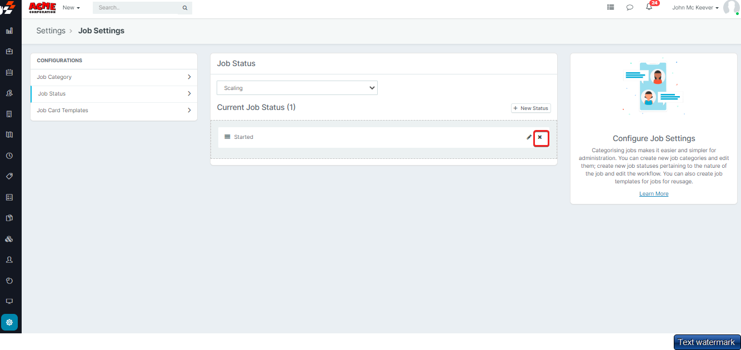
Task: Click the price tag icon in sidebar
Action: pos(9,176)
